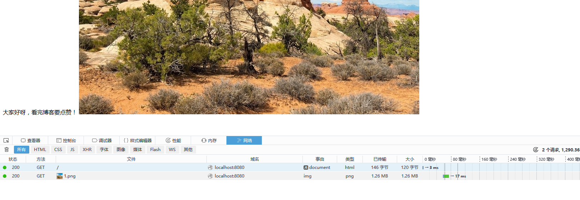This screenshot has height=200, width=580.
Task: Switch to the 性能 performance tab
Action: coord(173,140)
